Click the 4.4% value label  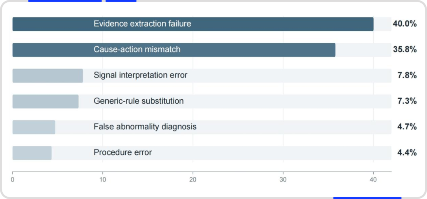[x=407, y=153]
